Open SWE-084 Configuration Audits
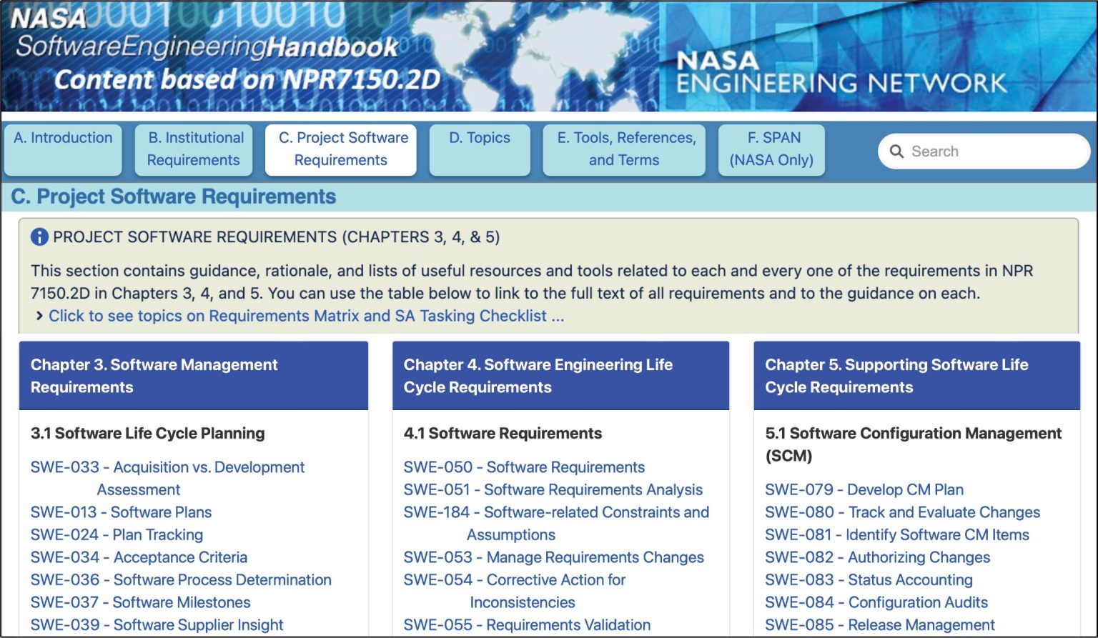Image resolution: width=1098 pixels, height=638 pixels. click(x=876, y=602)
